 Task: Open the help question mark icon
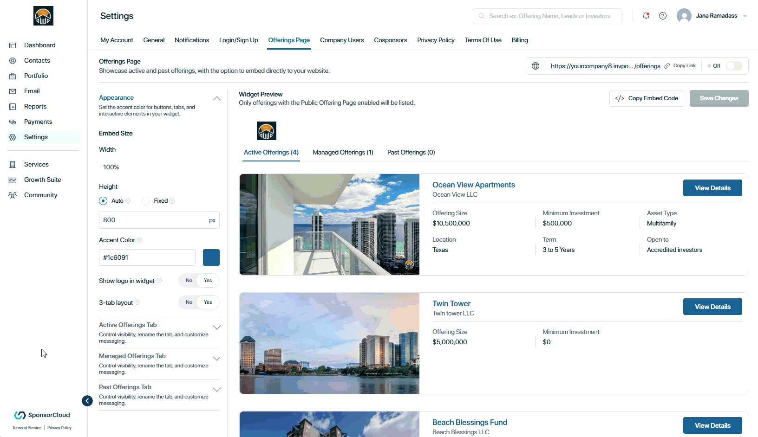point(663,16)
